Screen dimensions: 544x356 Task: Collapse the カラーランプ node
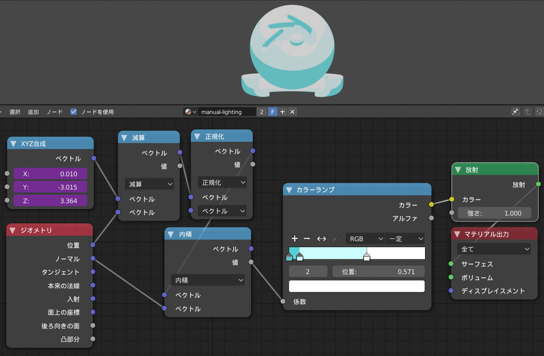[289, 190]
